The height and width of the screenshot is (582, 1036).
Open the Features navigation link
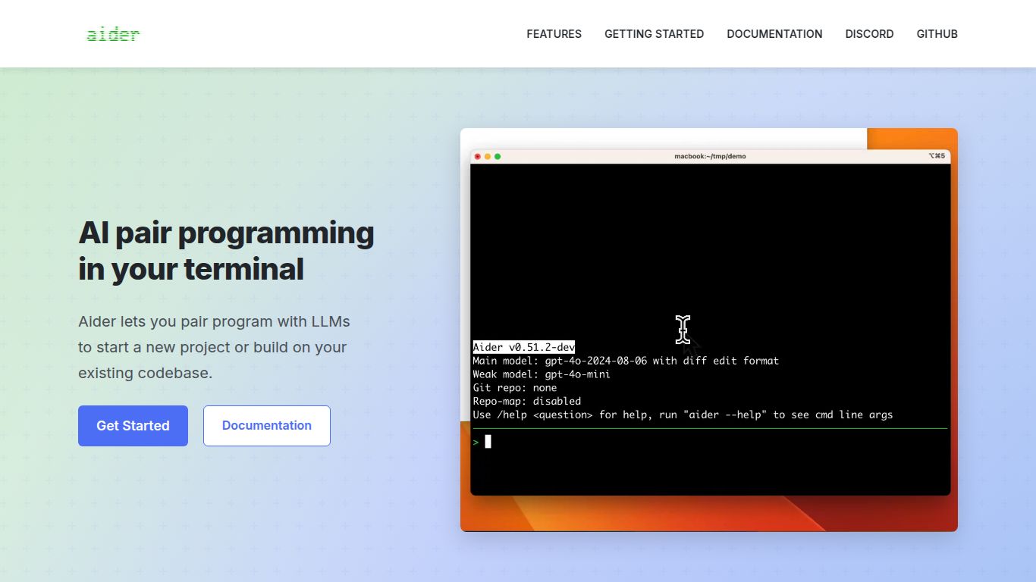point(554,34)
